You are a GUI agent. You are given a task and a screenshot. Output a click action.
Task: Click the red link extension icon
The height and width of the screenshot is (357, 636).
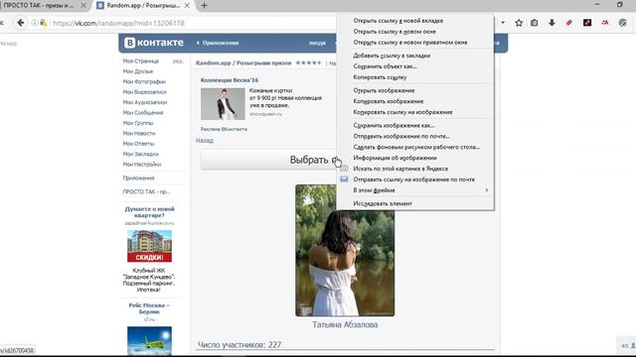[569, 23]
